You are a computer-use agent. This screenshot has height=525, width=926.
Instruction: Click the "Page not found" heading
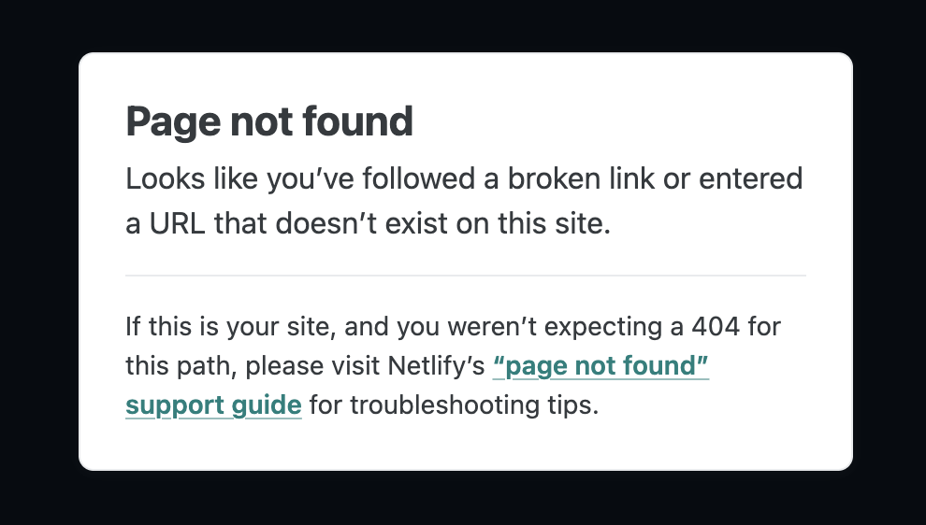tap(269, 122)
